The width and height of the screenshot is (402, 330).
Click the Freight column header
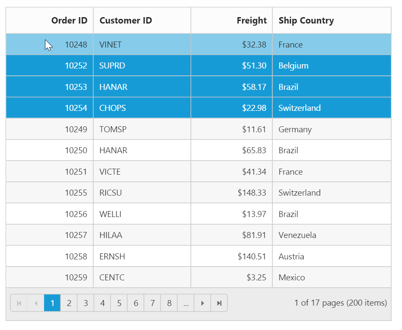tap(251, 21)
